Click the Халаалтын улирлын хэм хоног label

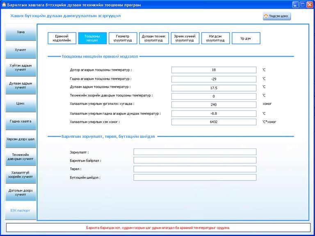coord(95,122)
